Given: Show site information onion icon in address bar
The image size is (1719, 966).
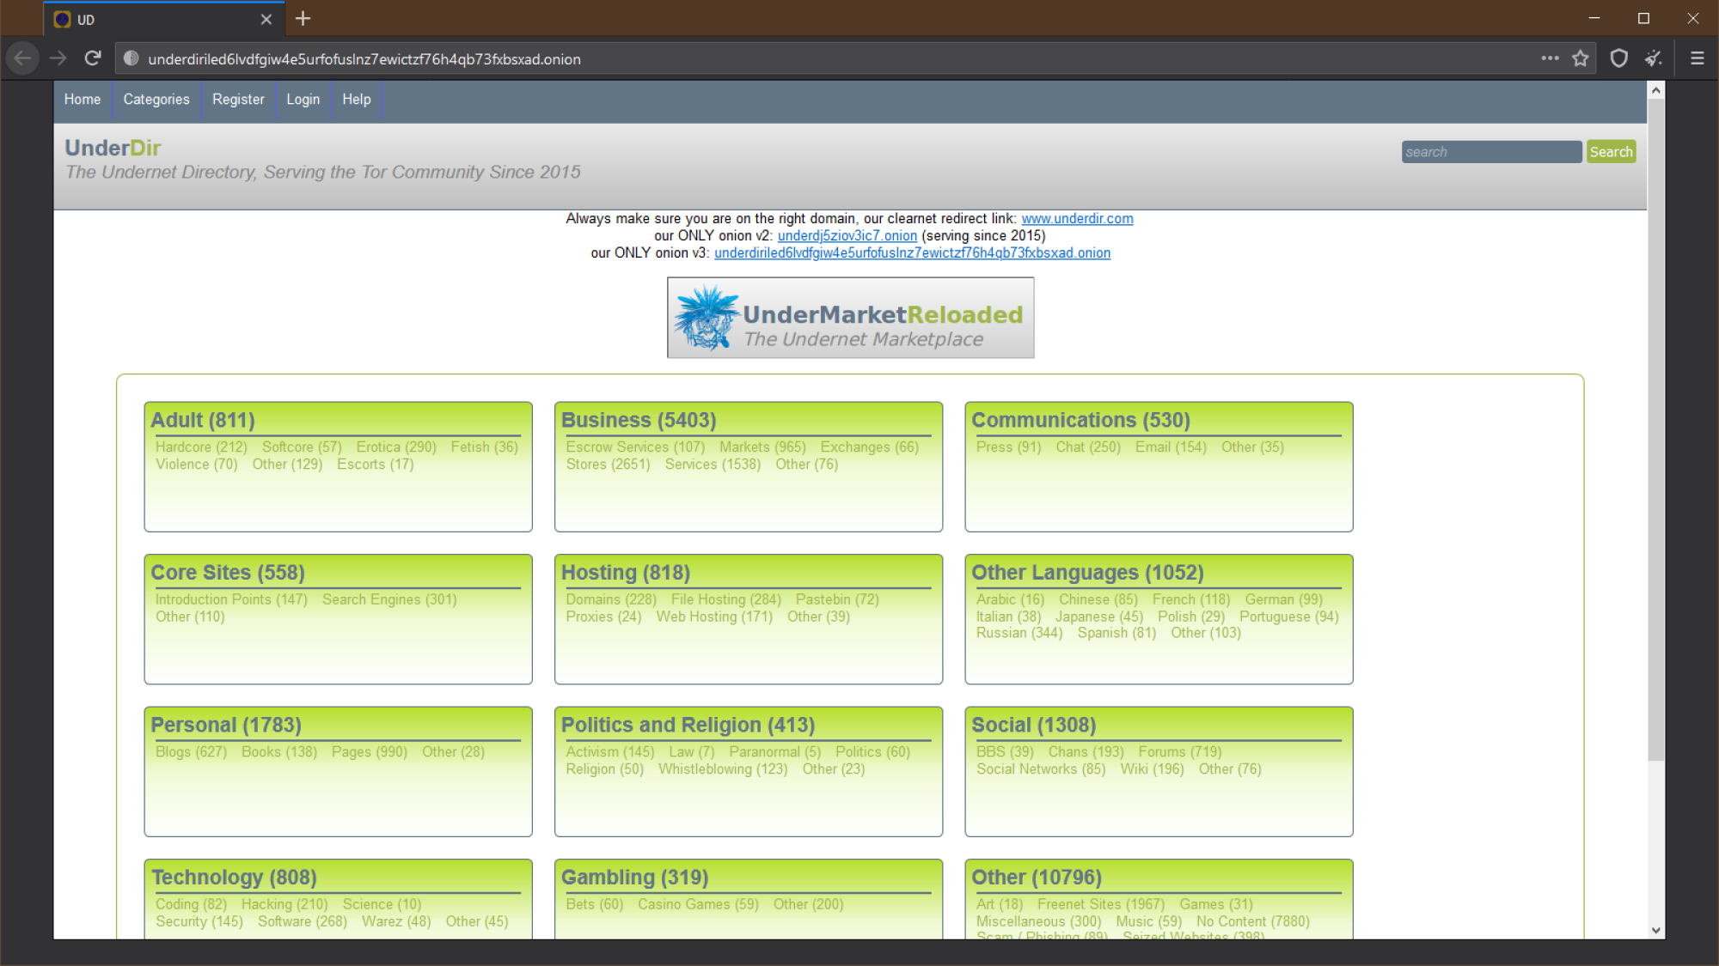Looking at the screenshot, I should [x=131, y=58].
